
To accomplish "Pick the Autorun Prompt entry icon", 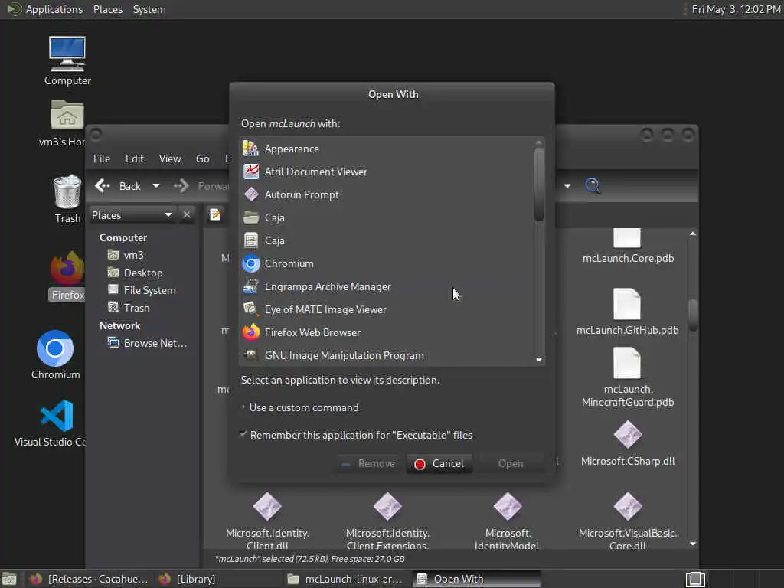I will 251,194.
